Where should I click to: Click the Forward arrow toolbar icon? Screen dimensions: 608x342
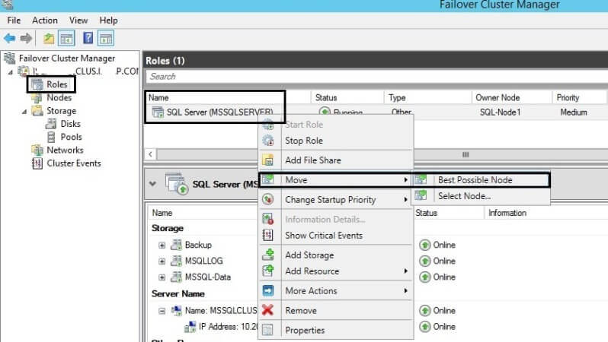click(26, 38)
